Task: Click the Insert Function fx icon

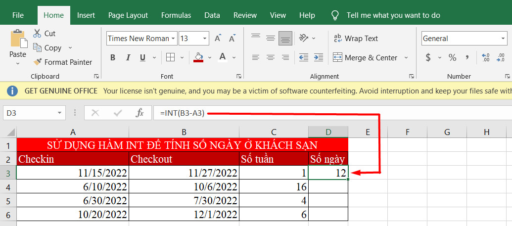Action: click(140, 113)
